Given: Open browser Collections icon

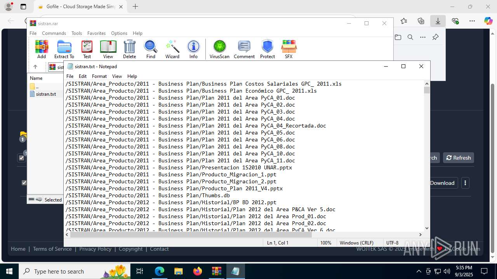Looking at the screenshot, I should [x=421, y=21].
